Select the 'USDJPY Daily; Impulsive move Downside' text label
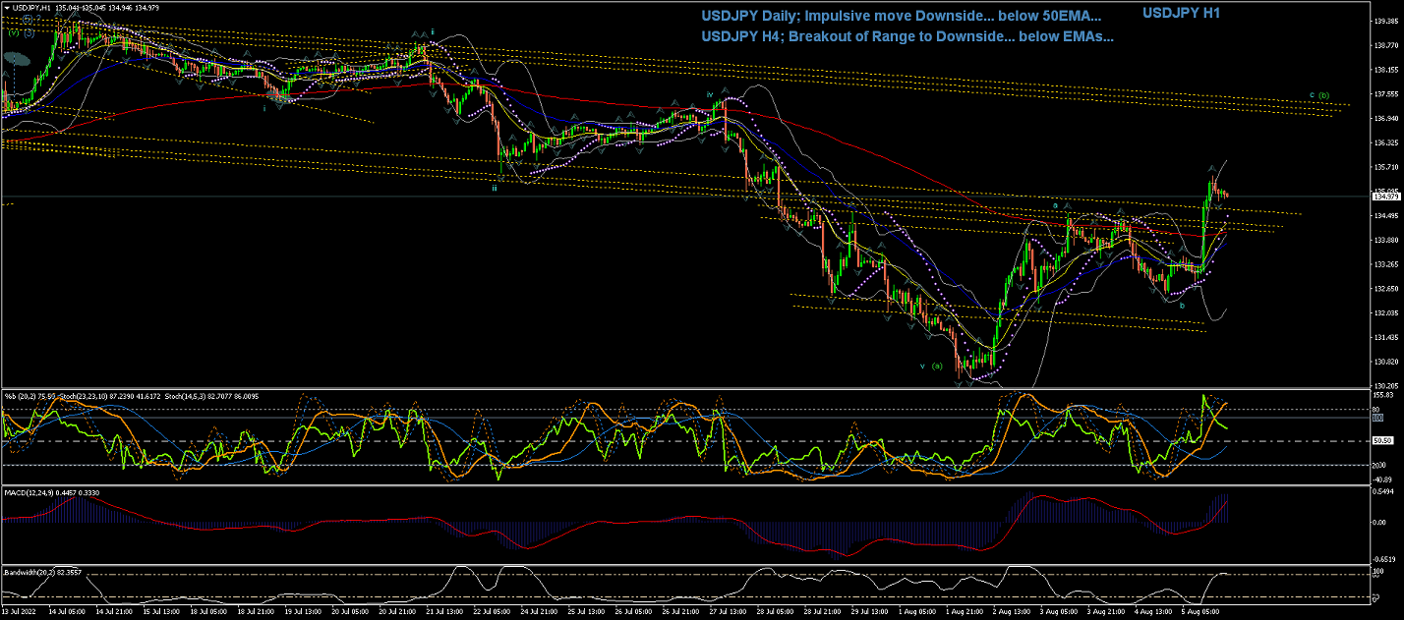Viewport: 1404px width, 620px height. click(x=901, y=17)
